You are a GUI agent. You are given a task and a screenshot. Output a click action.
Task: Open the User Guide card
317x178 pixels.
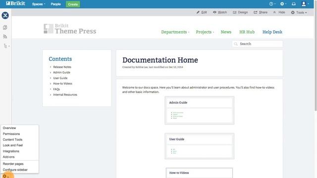[x=199, y=146]
